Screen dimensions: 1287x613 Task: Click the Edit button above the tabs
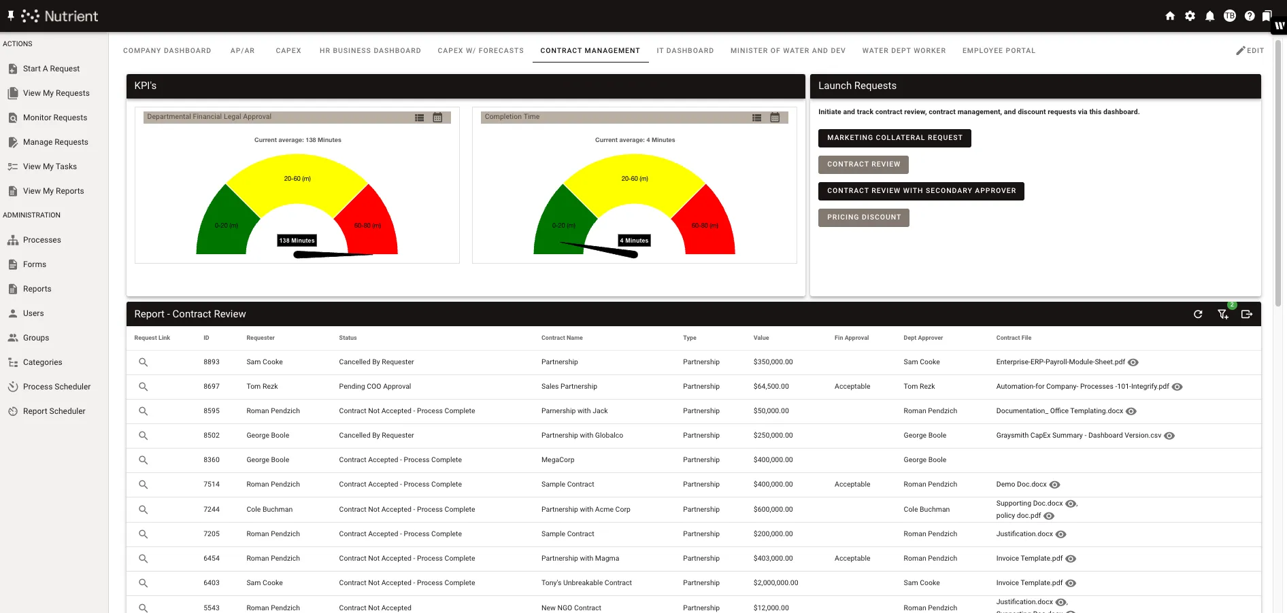point(1250,50)
